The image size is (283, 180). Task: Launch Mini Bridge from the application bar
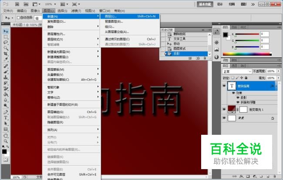point(26,4)
